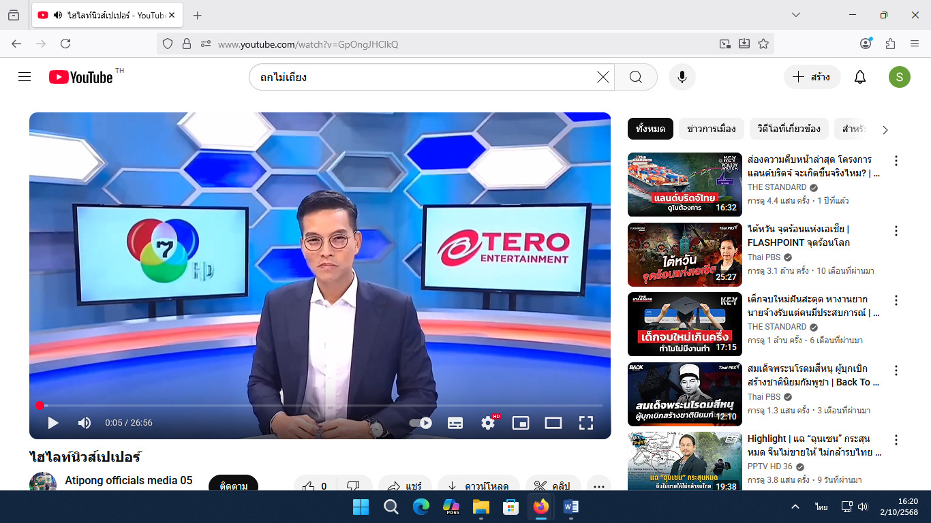Screen dimensions: 931x523
Task: Start voice search with the microphone
Action: point(682,77)
